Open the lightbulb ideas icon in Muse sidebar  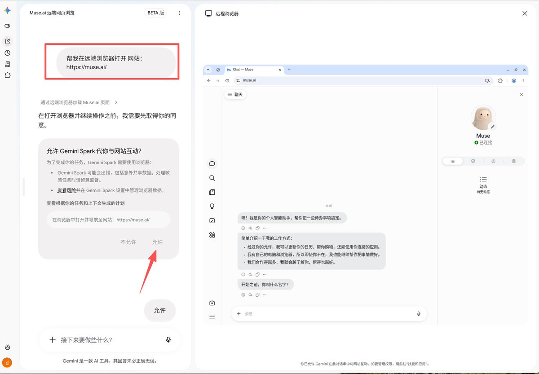point(212,207)
